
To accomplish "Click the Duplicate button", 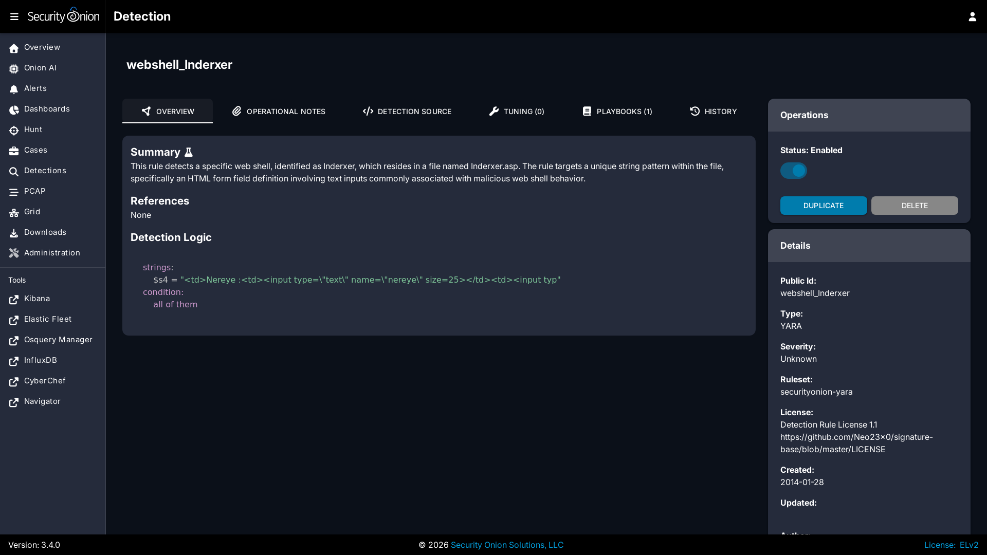I will click(824, 206).
